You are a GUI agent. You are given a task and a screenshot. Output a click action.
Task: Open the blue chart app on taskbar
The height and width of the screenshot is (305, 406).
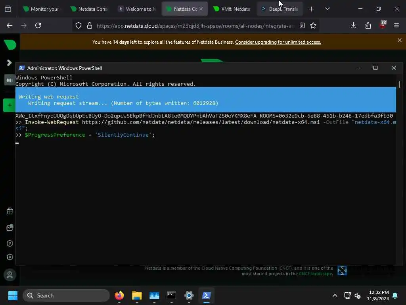154,295
